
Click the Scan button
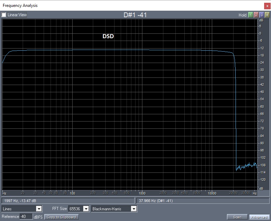237,217
